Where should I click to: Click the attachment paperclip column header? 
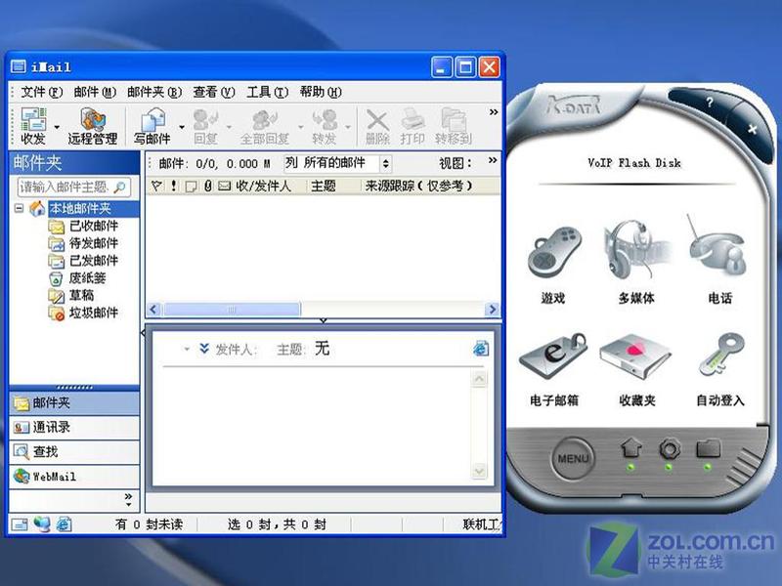point(208,186)
